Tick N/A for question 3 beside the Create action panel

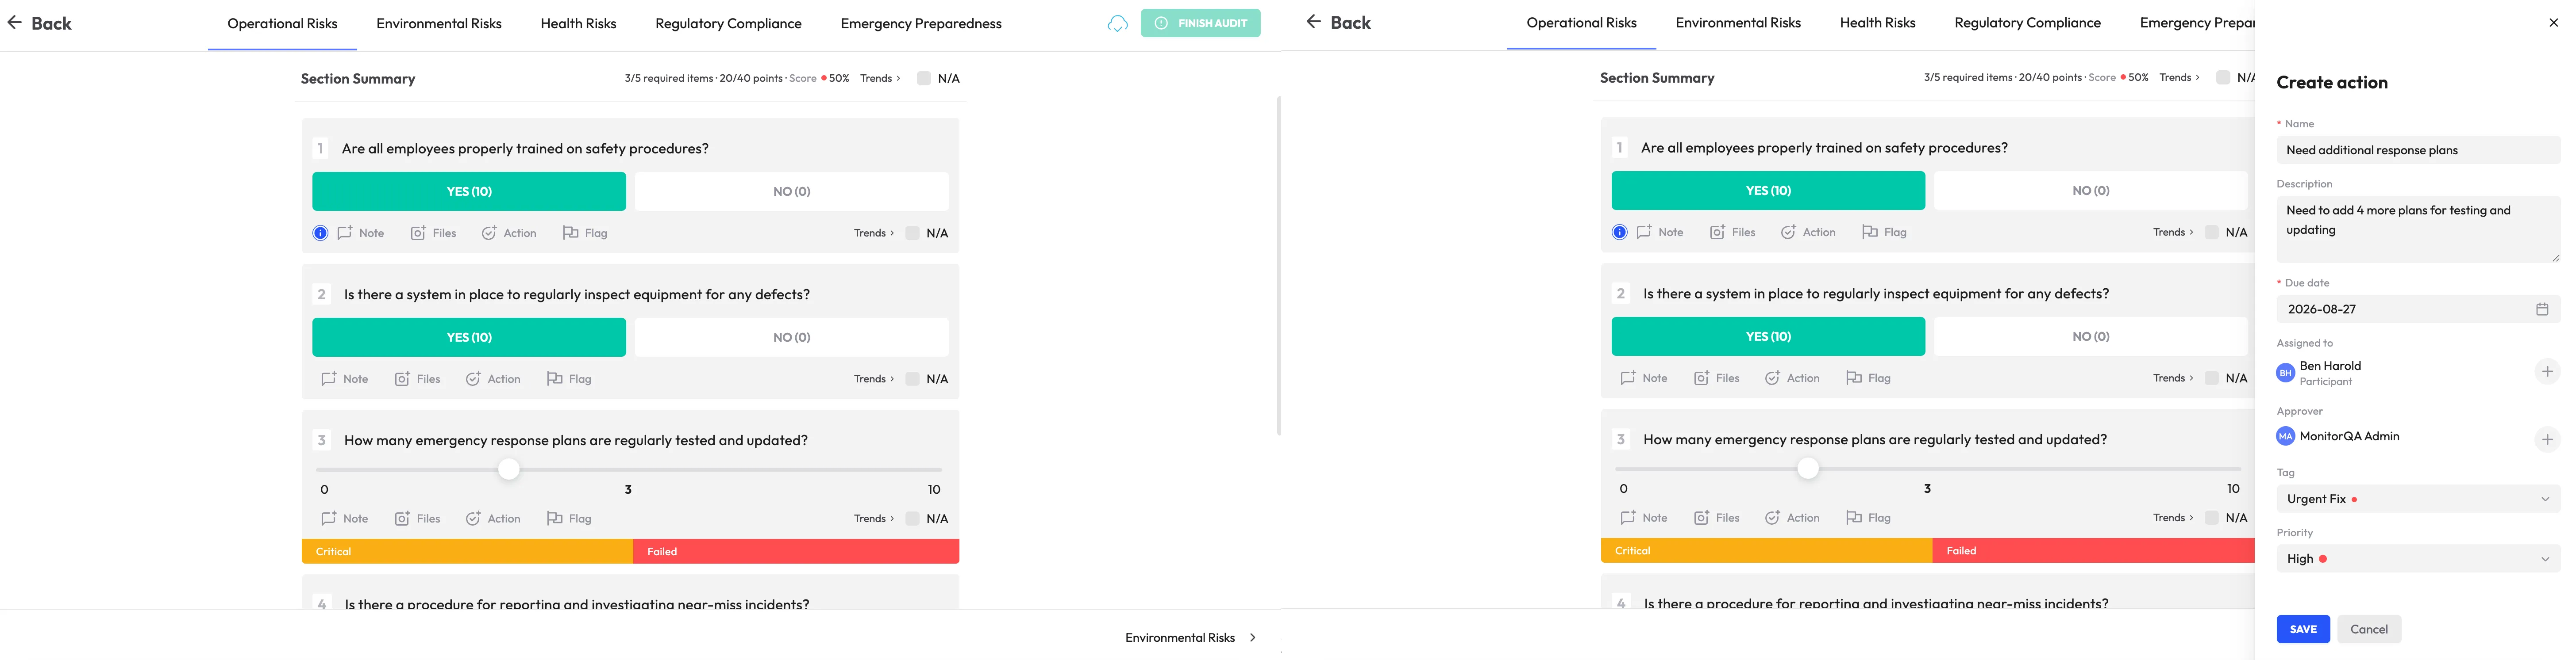point(2211,517)
